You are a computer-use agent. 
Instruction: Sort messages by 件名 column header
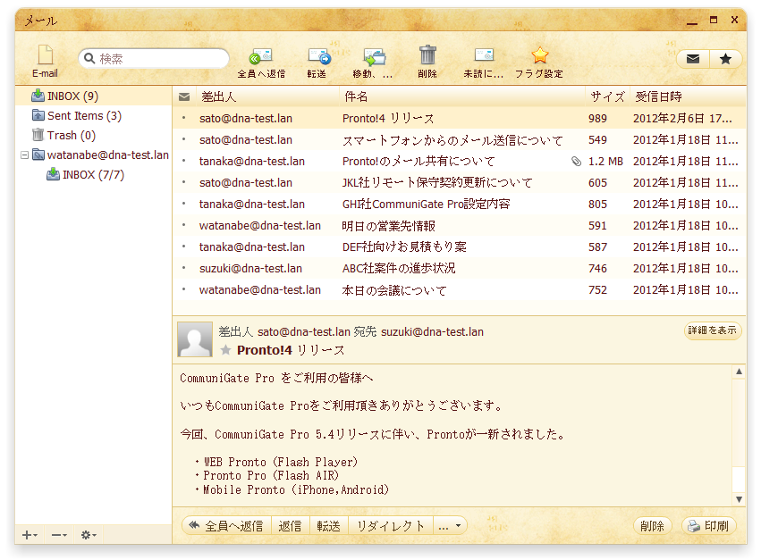[x=462, y=97]
